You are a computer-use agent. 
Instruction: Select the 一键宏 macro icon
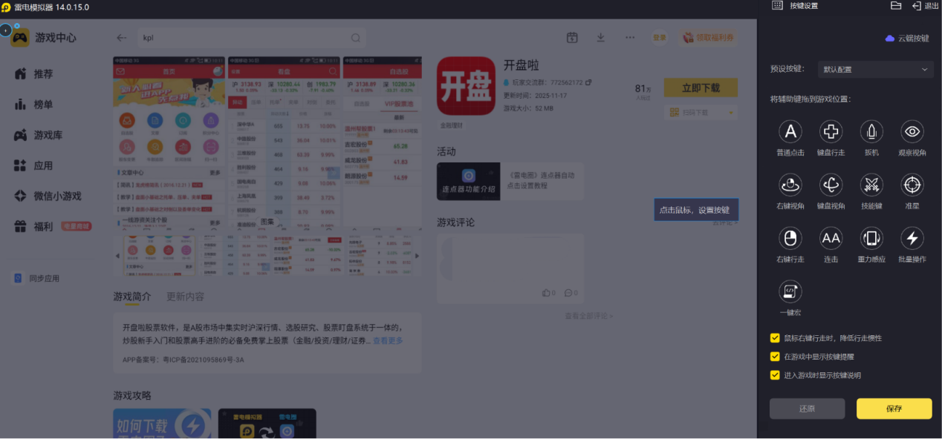(790, 291)
